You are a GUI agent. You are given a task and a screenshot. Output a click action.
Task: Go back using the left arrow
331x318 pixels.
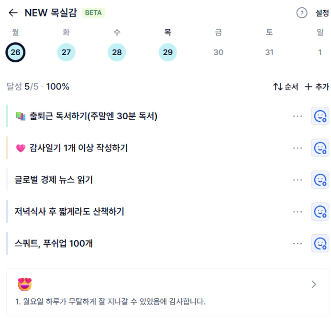pos(13,13)
